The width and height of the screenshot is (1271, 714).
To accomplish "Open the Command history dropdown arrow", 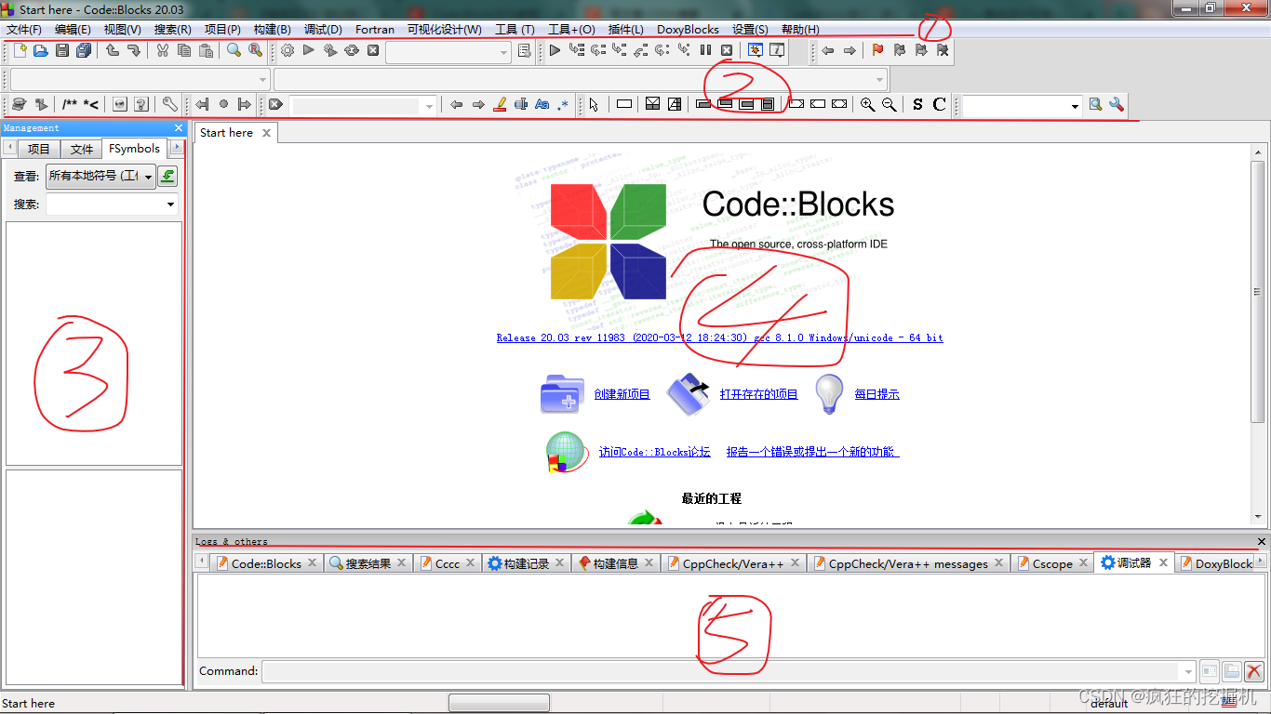I will click(1187, 671).
